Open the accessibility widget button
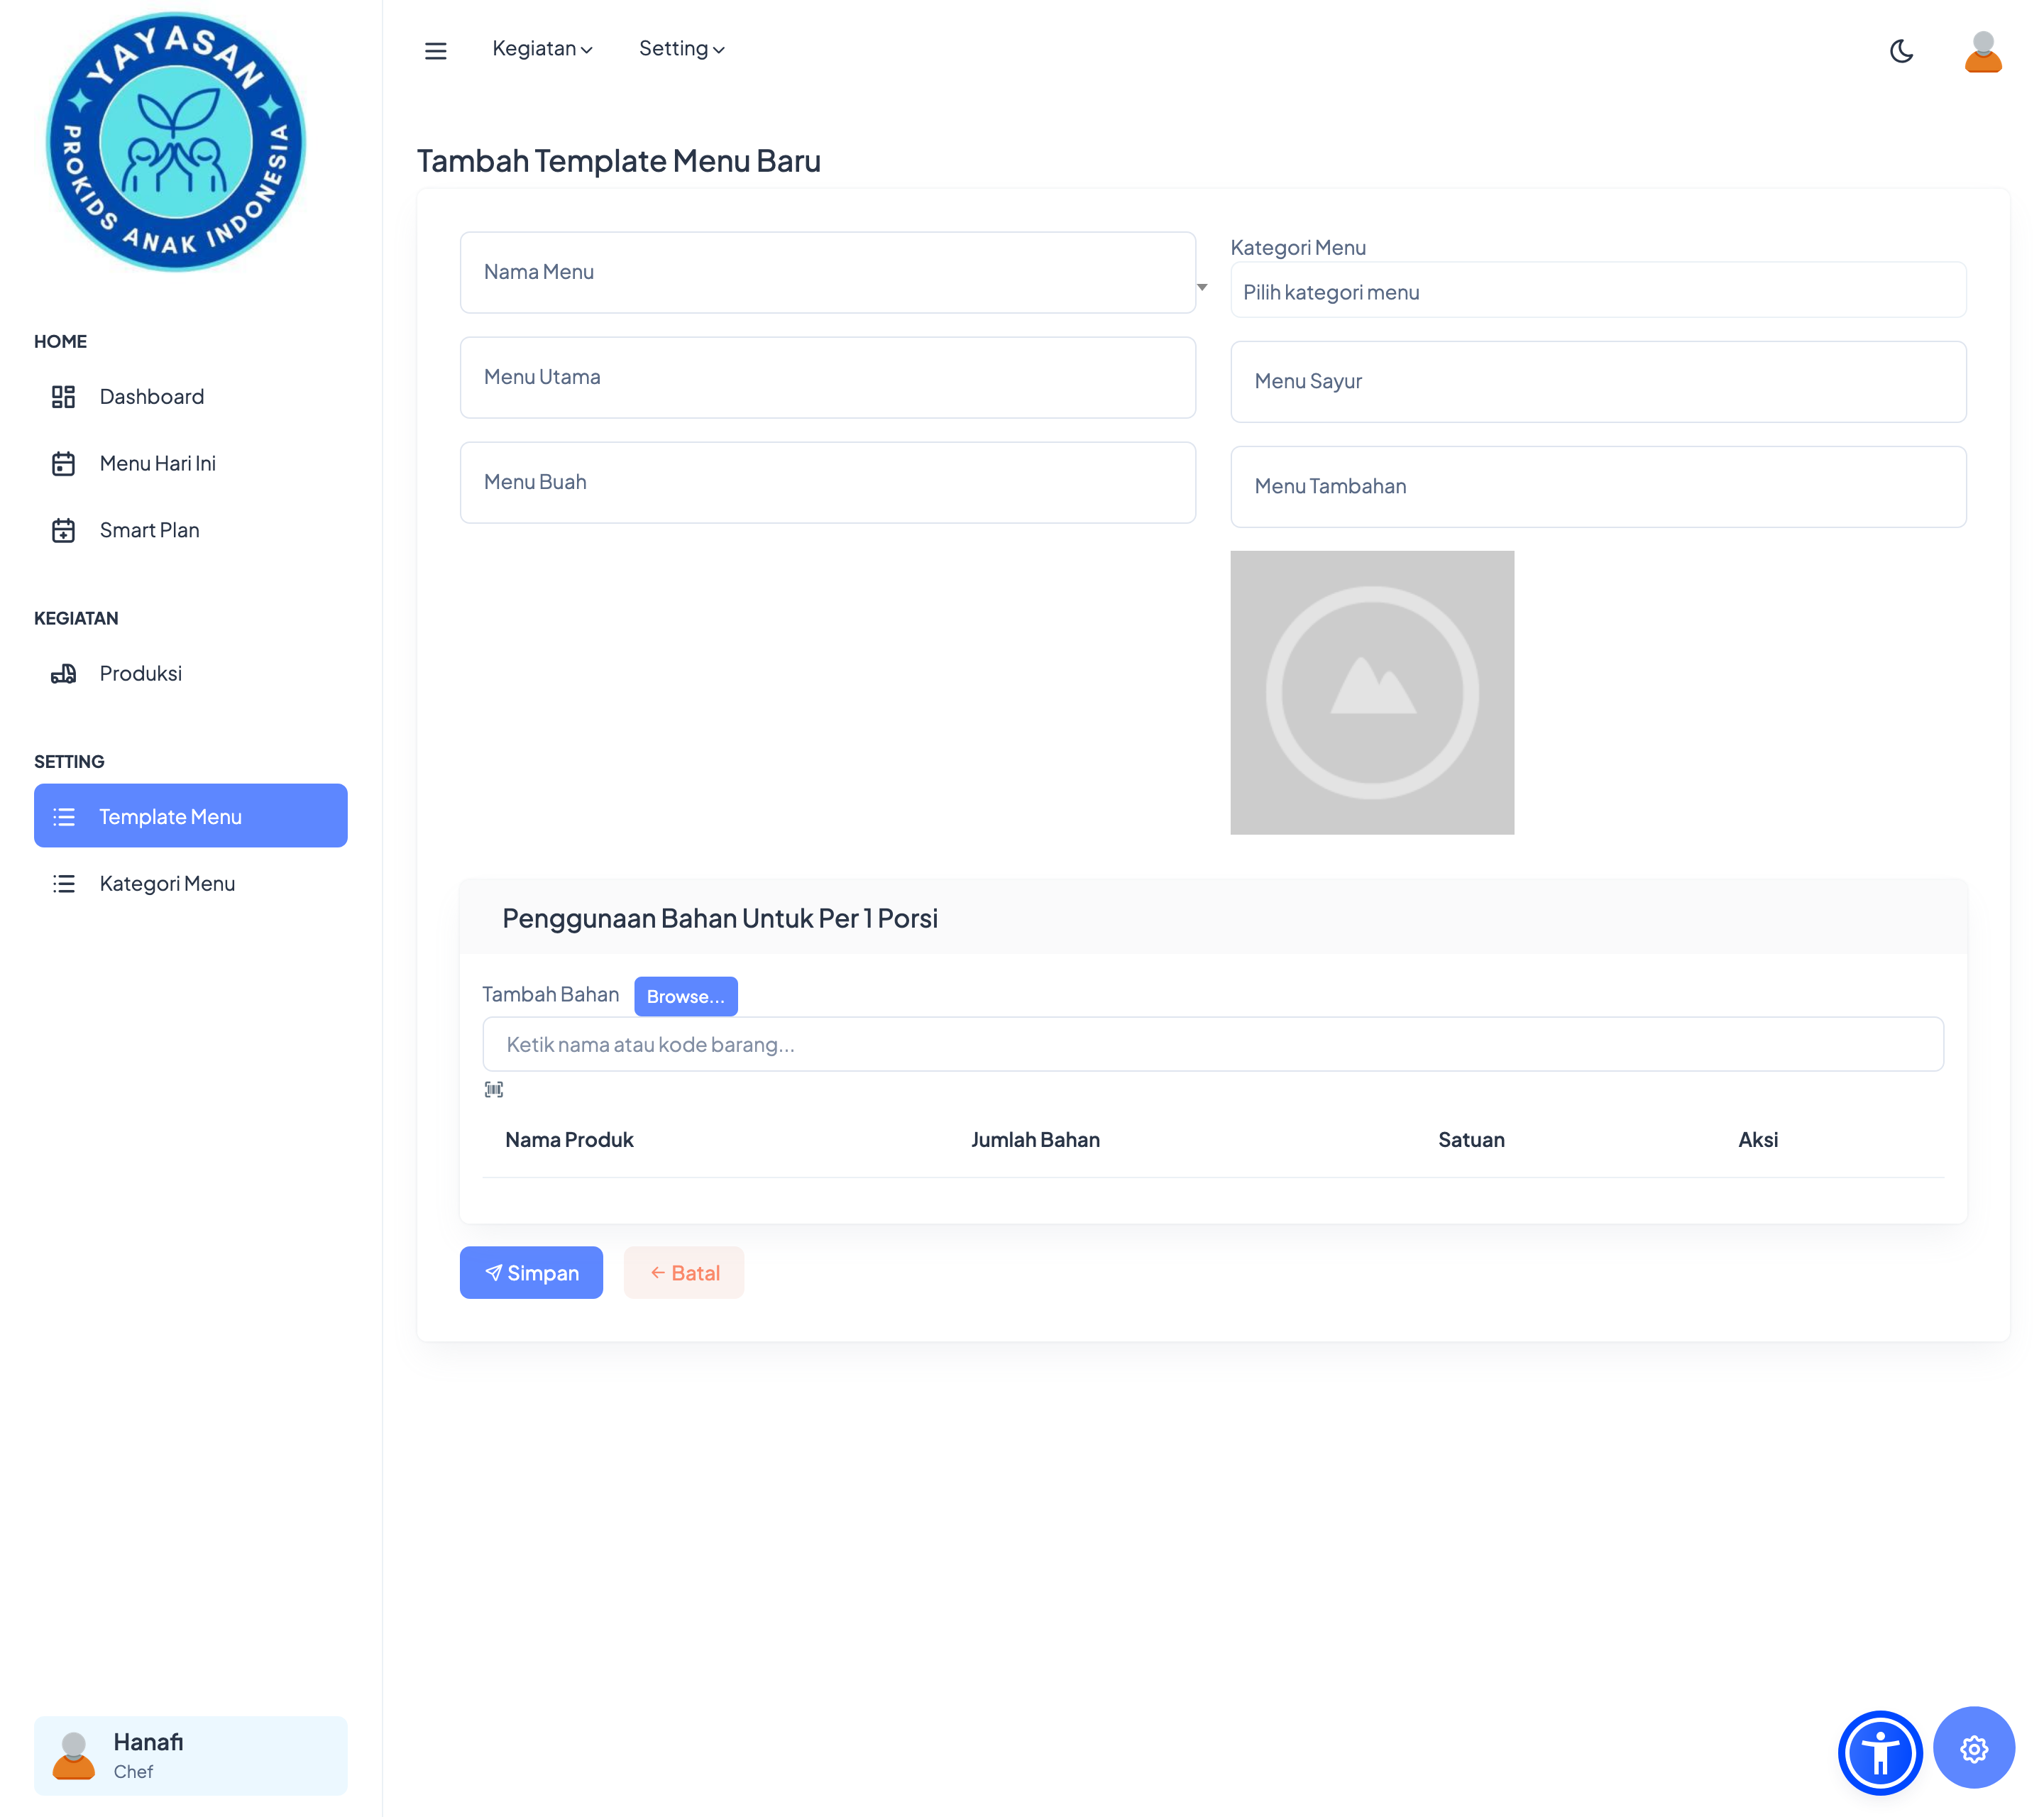 click(1879, 1752)
